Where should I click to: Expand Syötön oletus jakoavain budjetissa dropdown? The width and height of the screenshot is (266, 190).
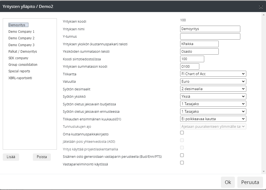[213, 104]
